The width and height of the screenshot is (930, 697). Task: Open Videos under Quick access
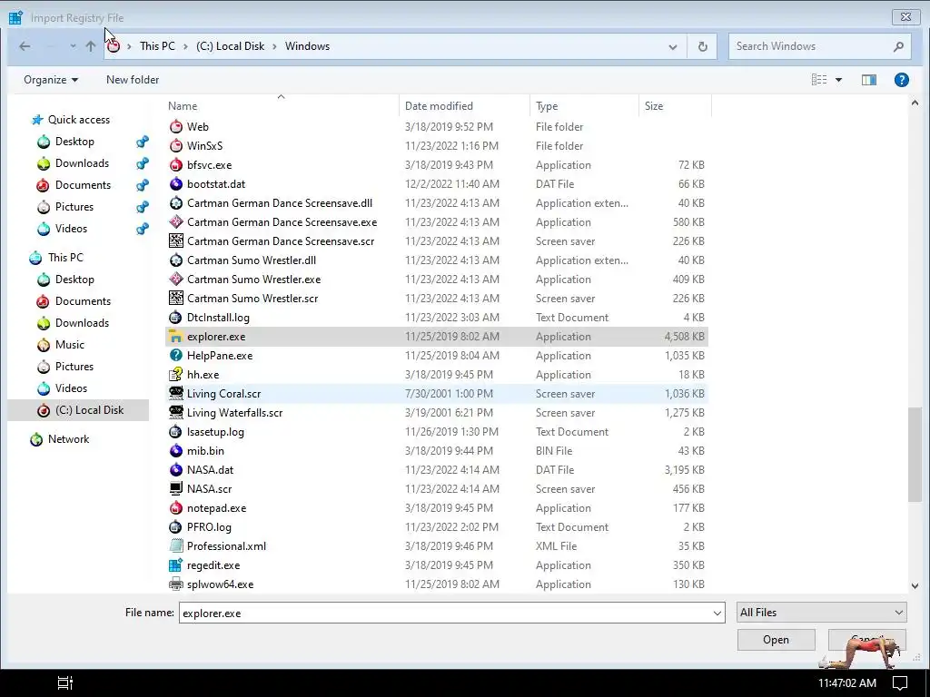[71, 229]
